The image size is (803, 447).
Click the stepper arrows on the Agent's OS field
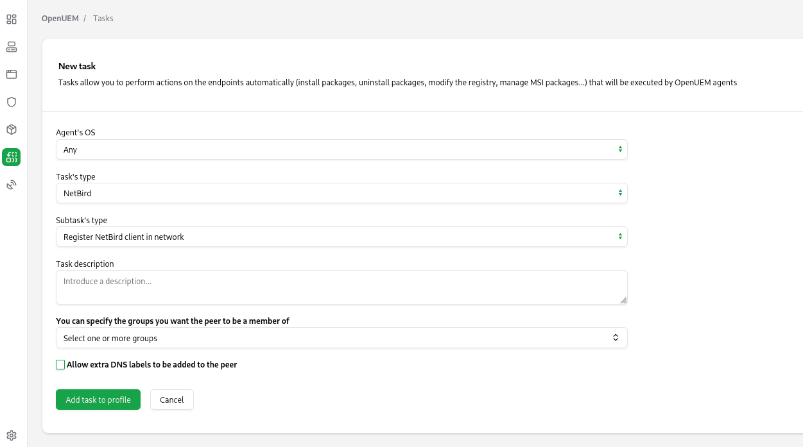pyautogui.click(x=620, y=149)
